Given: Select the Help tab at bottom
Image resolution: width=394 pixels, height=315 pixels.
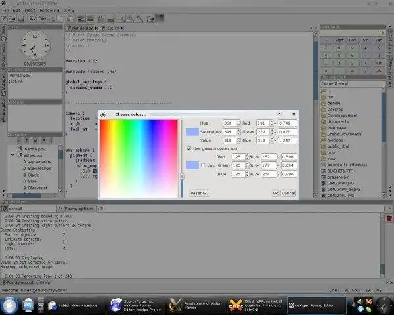Looking at the screenshot, I should pyautogui.click(x=43, y=282).
